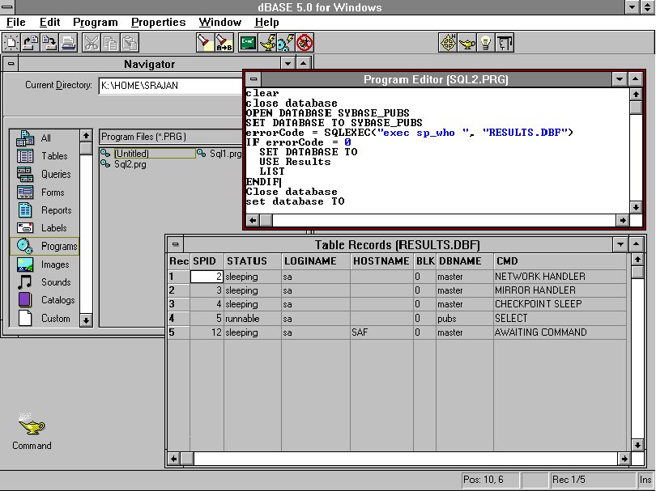Open the Help menu

266,22
